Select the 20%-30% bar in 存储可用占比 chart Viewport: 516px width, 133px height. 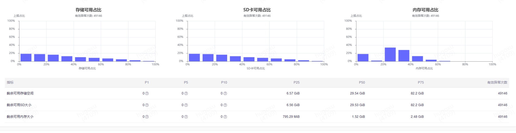[53, 58]
